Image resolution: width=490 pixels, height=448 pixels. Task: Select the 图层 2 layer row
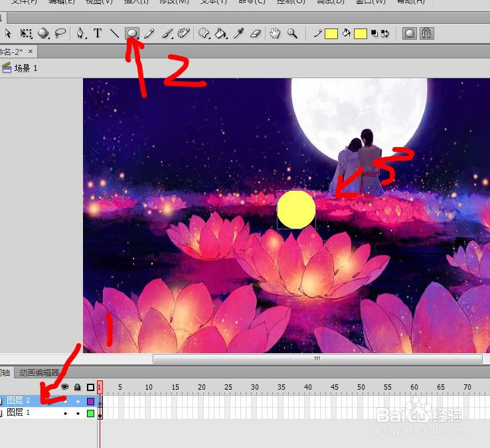point(48,400)
